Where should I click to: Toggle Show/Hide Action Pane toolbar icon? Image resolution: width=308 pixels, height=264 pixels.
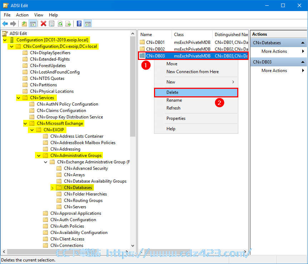[x=88, y=24]
